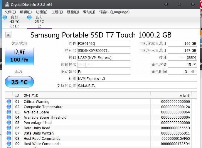Image resolution: width=202 pixels, height=148 pixels.
Task: Click the blue status circle above C: D:
Action: click(5, 17)
